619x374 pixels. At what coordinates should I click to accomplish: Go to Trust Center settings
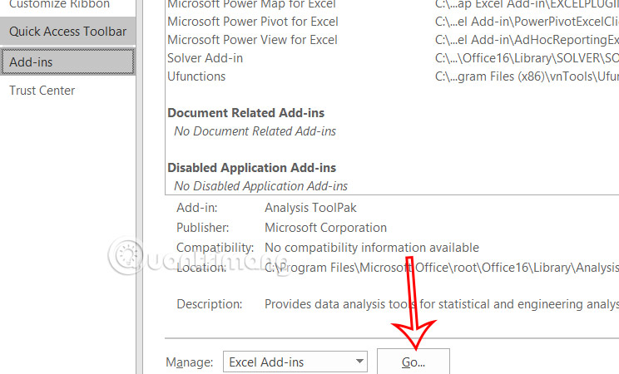pyautogui.click(x=42, y=91)
